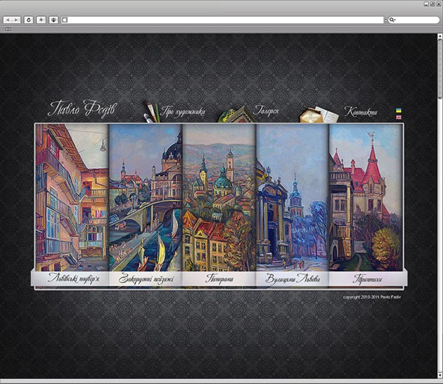The width and height of the screenshot is (443, 384).
Task: Focus the browser address bar
Action: [x=223, y=20]
